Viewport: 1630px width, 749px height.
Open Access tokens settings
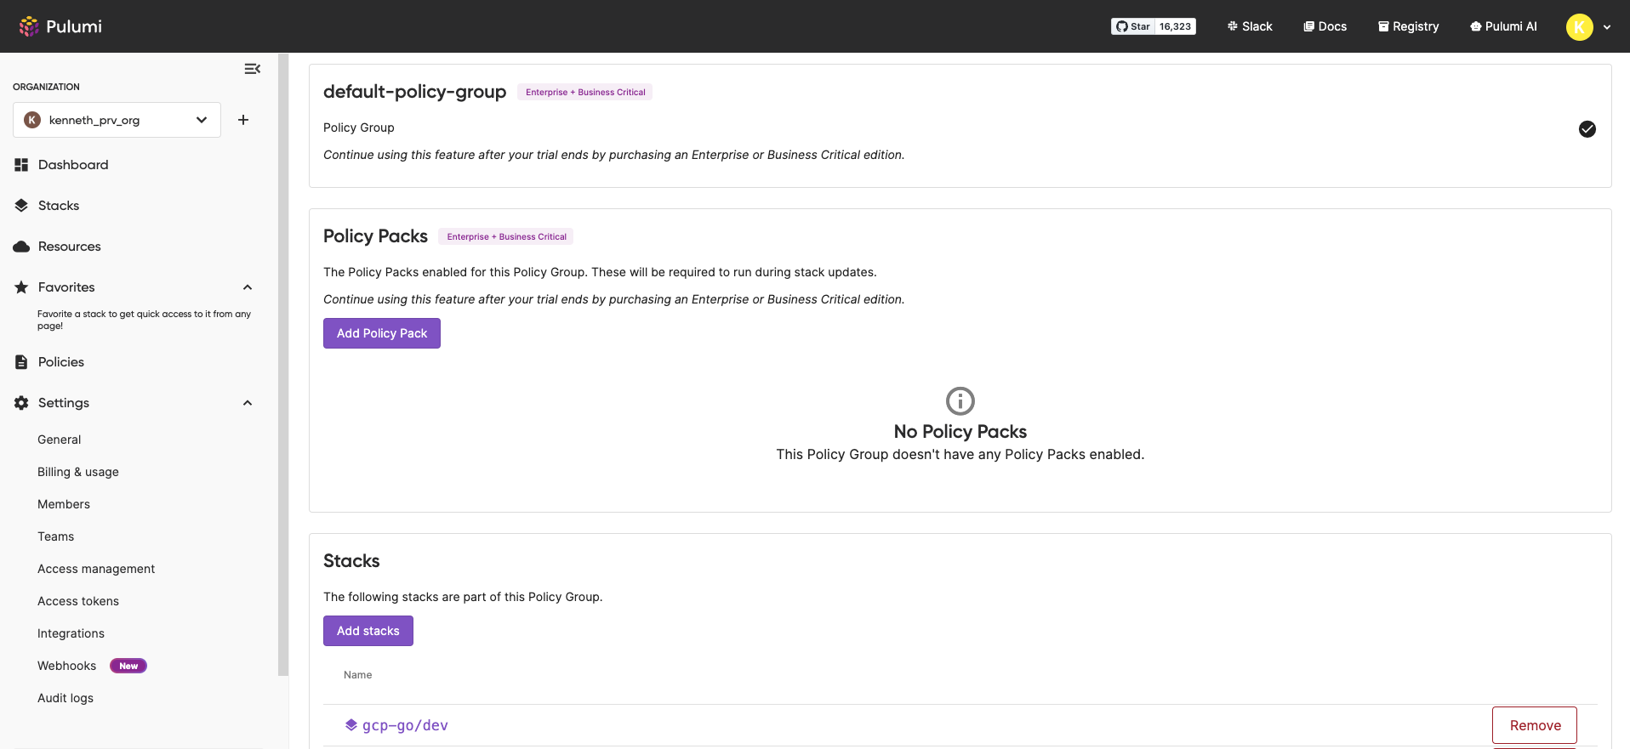(78, 601)
